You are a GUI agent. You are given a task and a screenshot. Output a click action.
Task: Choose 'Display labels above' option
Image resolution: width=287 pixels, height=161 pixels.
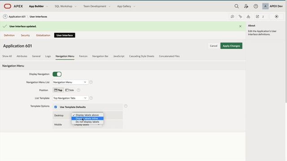click(x=87, y=115)
